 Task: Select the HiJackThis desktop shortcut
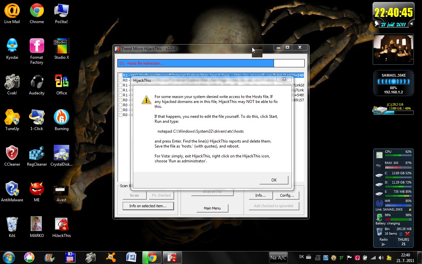click(61, 227)
